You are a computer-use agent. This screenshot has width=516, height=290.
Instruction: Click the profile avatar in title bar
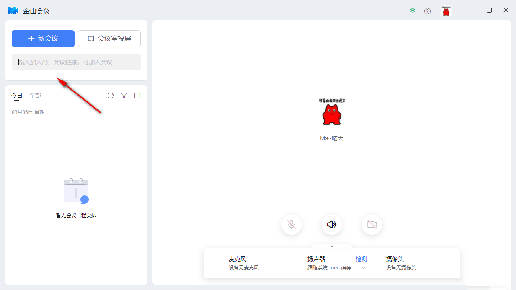tap(446, 11)
